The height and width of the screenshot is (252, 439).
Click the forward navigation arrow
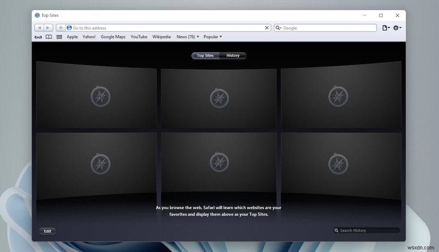[48, 27]
